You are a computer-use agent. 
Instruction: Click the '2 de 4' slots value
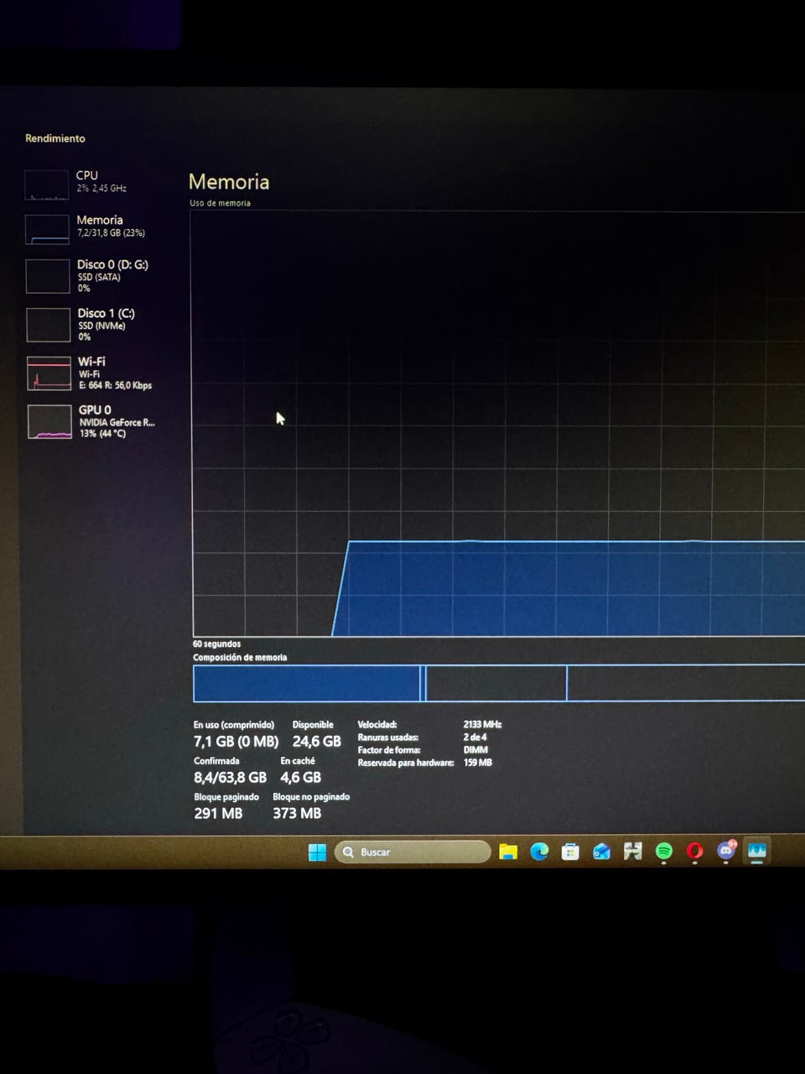pos(475,738)
